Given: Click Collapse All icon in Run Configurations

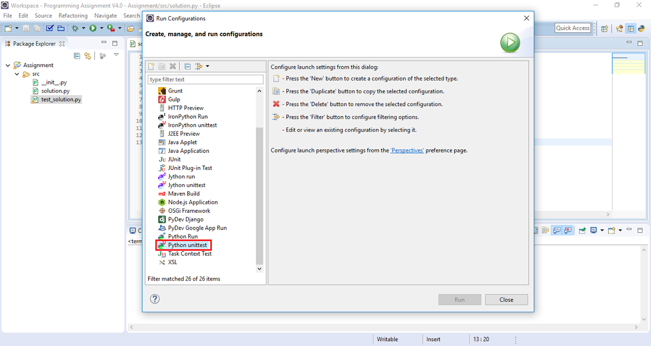Looking at the screenshot, I should (x=188, y=66).
